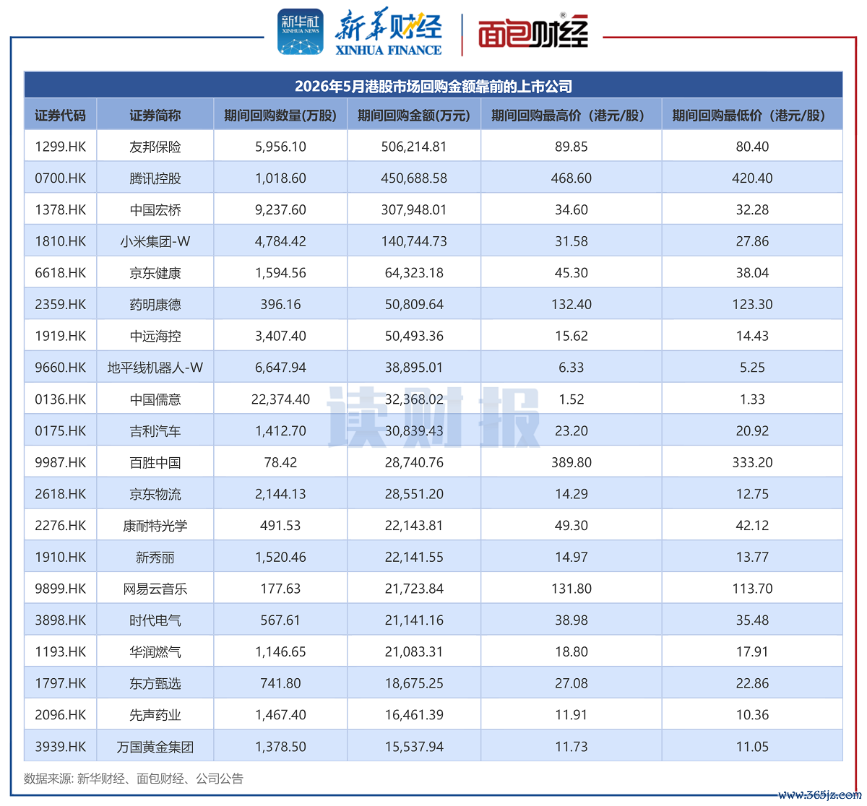Click the data source line 数据来源
Viewport: 867px width, 806px height.
coord(133,779)
